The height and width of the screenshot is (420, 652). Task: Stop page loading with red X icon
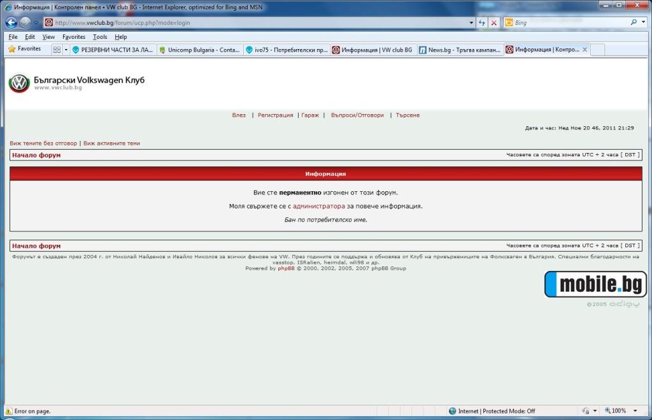click(494, 22)
